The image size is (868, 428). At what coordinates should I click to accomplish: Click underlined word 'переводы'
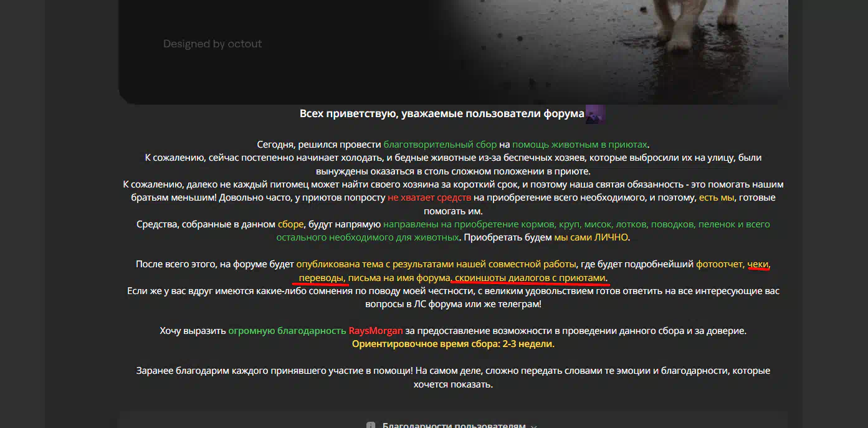pyautogui.click(x=320, y=277)
